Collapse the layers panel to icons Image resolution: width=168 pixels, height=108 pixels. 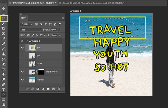(x=63, y=14)
